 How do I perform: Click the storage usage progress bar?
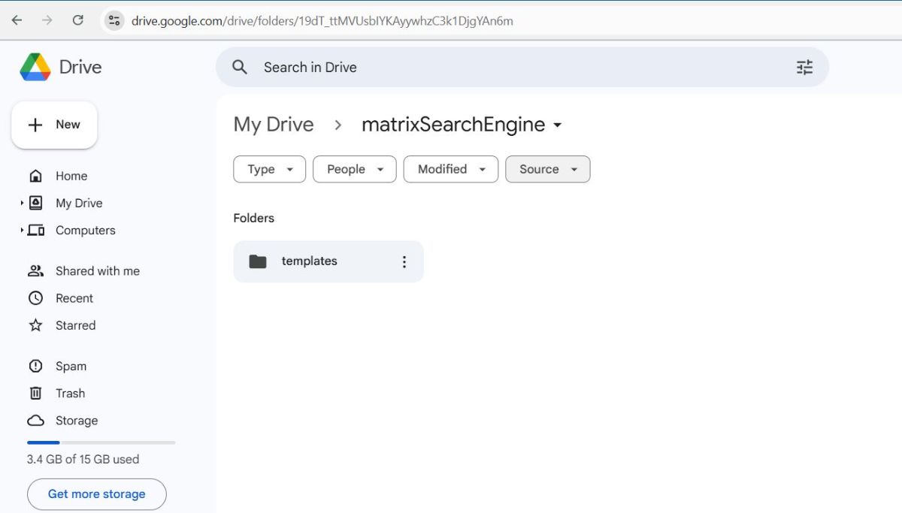click(101, 442)
